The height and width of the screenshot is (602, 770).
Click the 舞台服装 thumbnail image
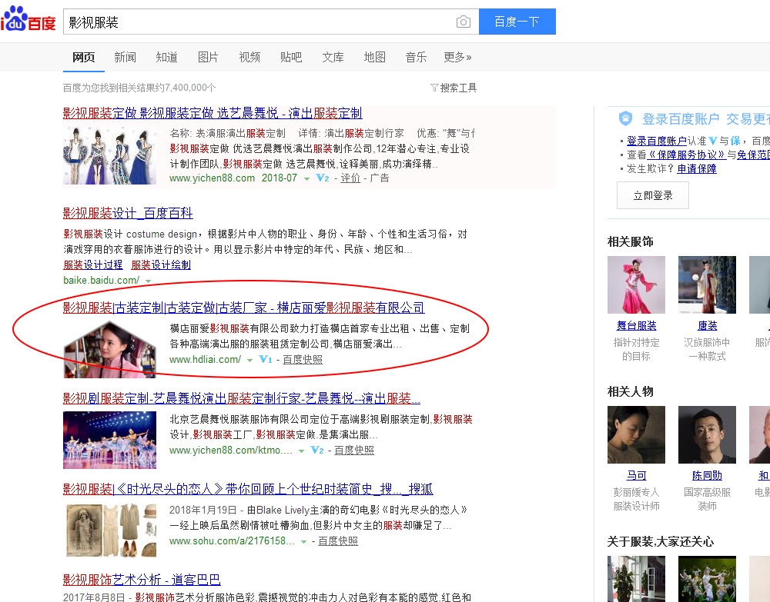637,284
